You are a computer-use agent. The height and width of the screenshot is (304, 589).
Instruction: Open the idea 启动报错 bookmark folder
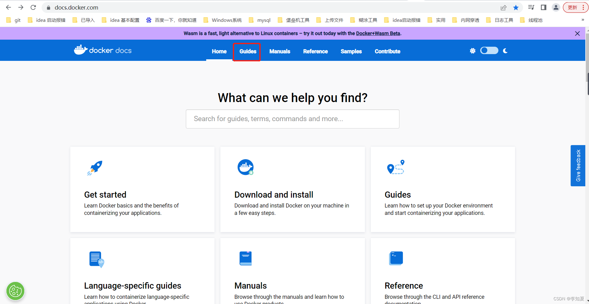click(47, 20)
